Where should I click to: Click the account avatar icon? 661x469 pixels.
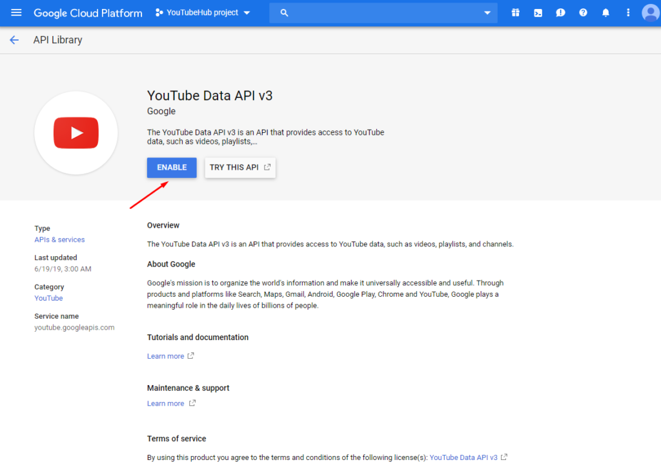[x=650, y=12]
